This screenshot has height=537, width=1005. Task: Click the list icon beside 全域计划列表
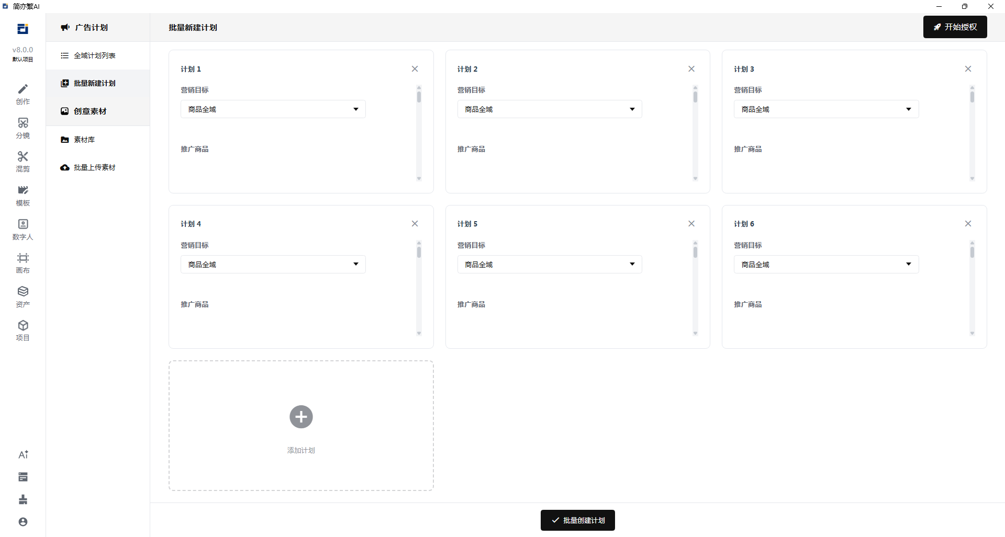click(65, 55)
